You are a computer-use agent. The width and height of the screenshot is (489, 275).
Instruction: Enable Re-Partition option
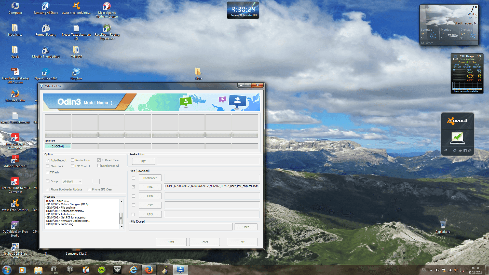pyautogui.click(x=72, y=160)
